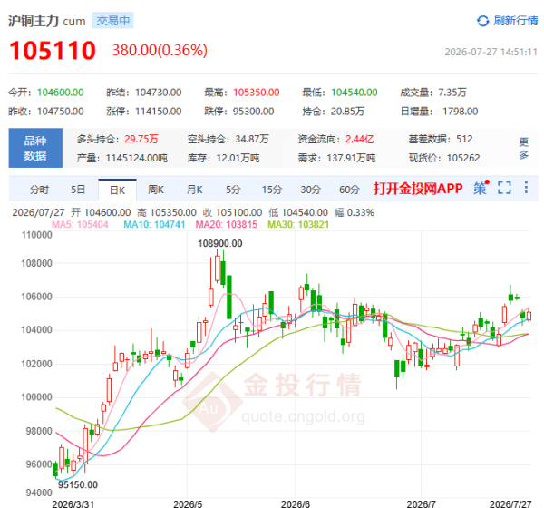Switch to the 5分 chart tab
Screen dimensions: 544x508
click(x=233, y=190)
